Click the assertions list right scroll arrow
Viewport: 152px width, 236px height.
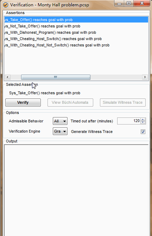(x=145, y=77)
